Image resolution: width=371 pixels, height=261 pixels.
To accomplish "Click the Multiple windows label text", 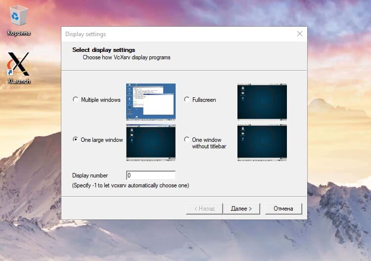I will (101, 100).
